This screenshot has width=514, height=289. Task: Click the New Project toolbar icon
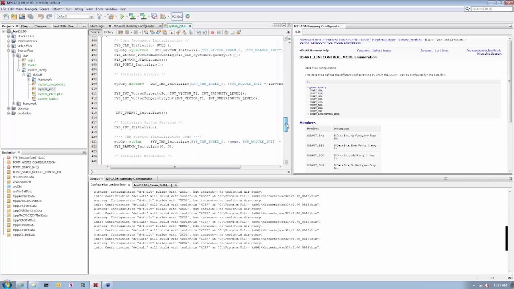tap(14, 16)
